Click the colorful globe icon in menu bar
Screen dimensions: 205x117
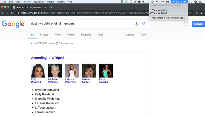[139, 2]
